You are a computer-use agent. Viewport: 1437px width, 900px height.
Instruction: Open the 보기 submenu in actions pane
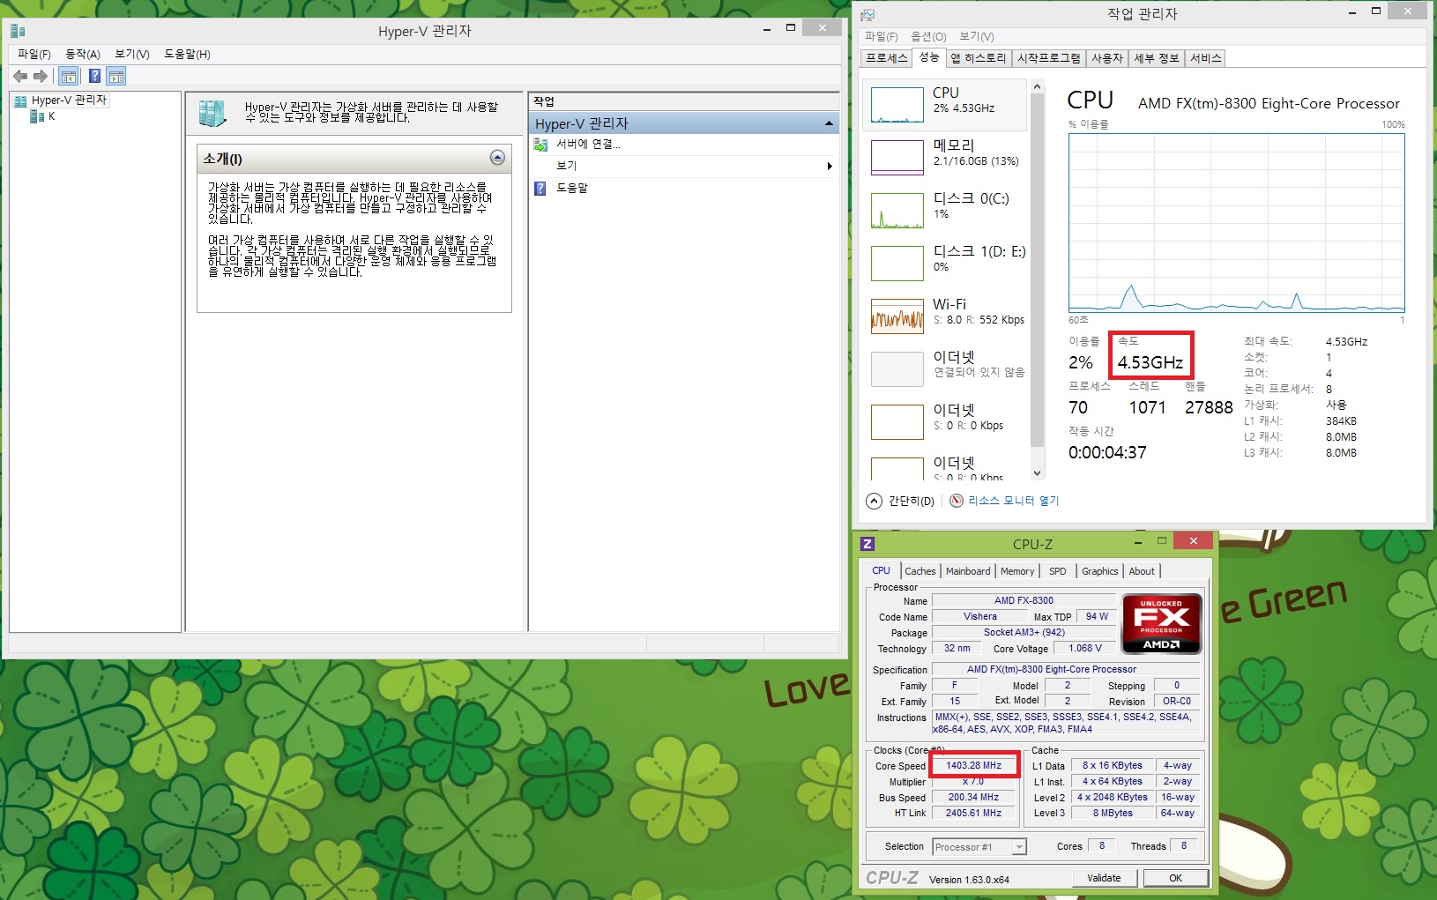pyautogui.click(x=683, y=166)
